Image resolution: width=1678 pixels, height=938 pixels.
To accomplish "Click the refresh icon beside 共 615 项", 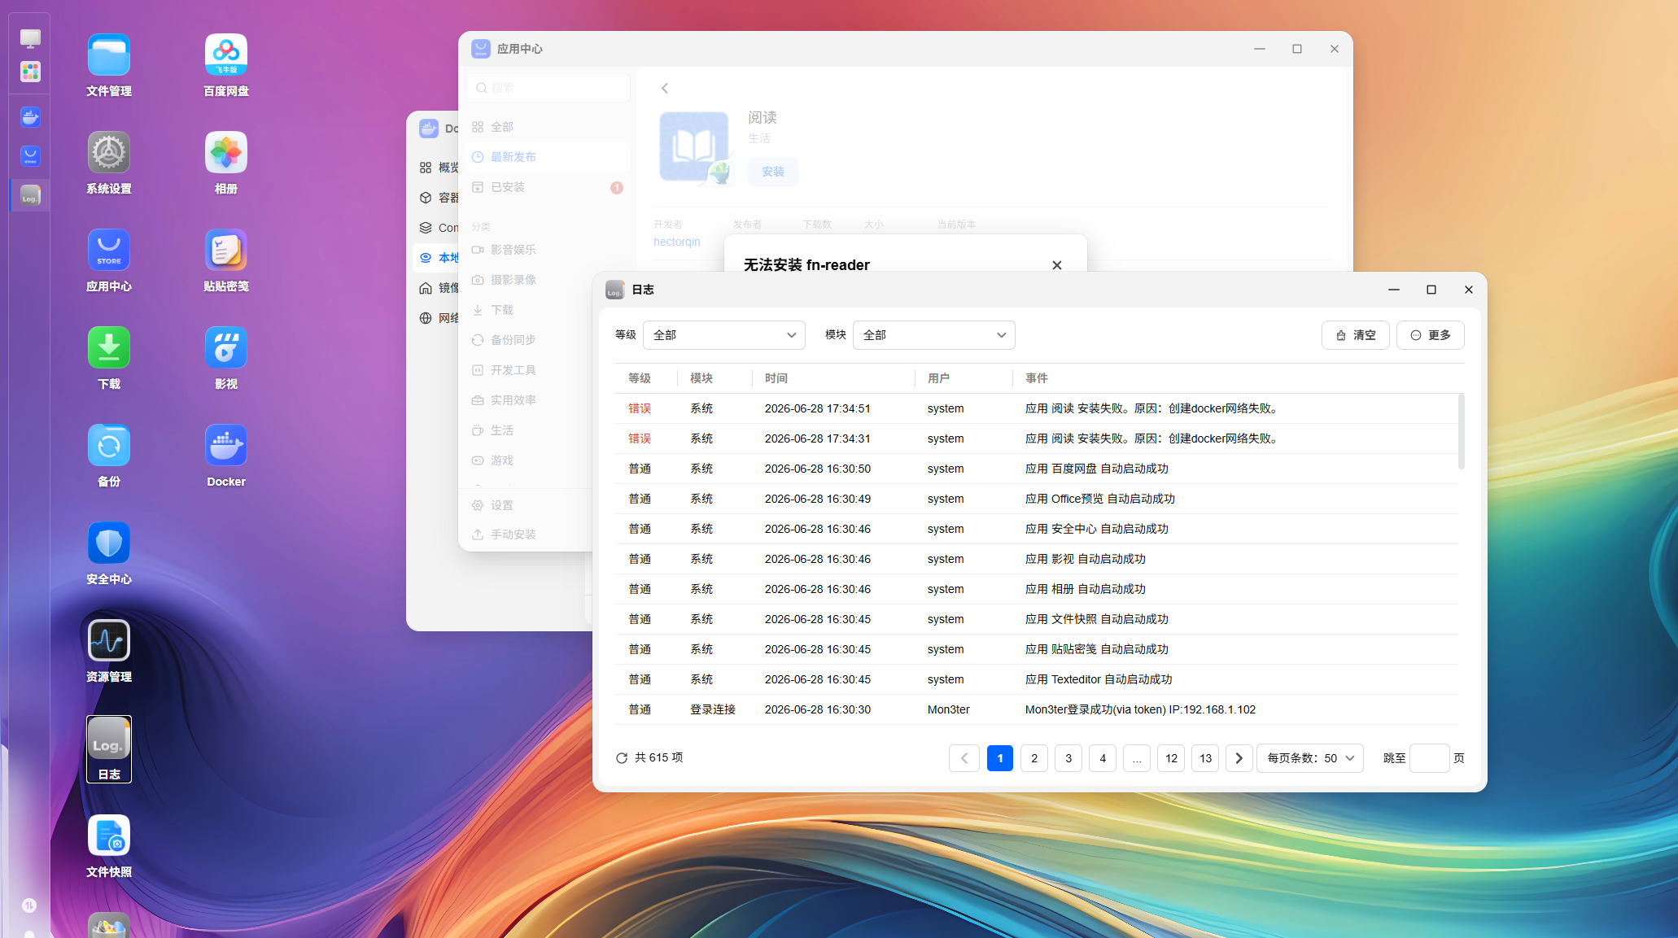I will [x=622, y=757].
